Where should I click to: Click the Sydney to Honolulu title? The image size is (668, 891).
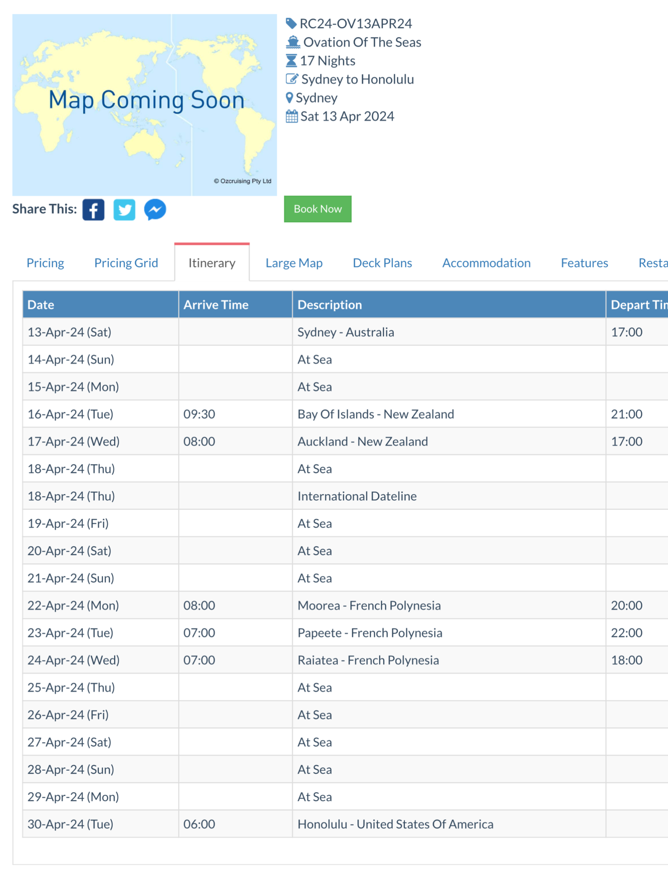(x=358, y=79)
